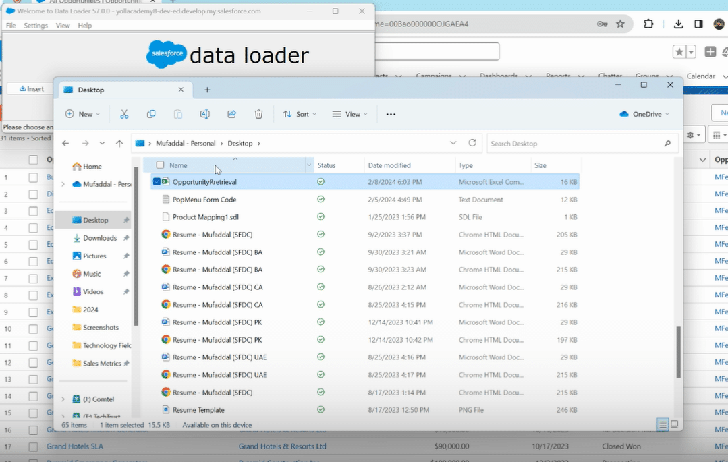
Task: Open the Sort dropdown menu
Action: (300, 114)
